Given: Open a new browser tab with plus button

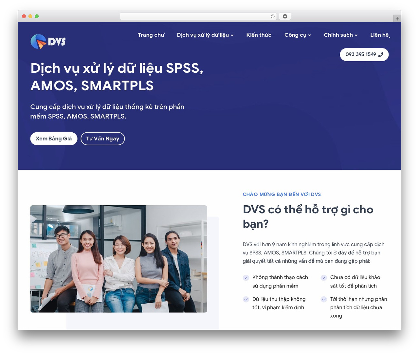Looking at the screenshot, I should tap(397, 19).
